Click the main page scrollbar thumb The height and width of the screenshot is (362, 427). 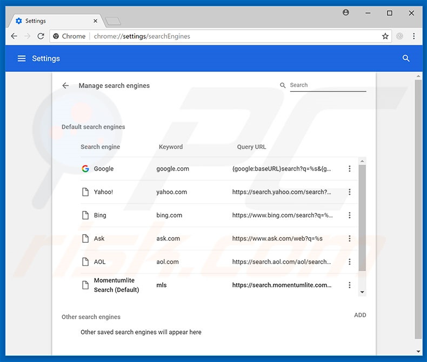coord(418,209)
